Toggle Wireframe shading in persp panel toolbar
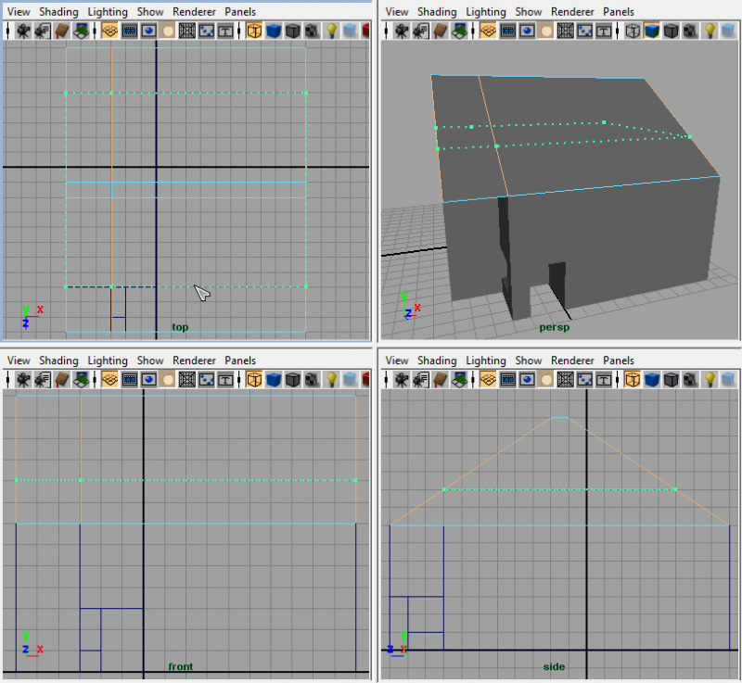Screen dimensions: 742x683 [633, 31]
